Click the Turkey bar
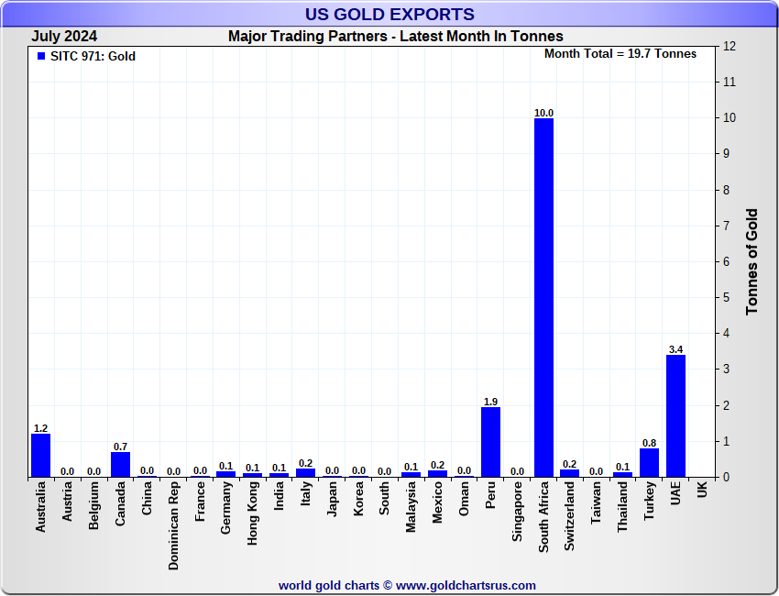Screen dimensions: 779x596 point(650,463)
